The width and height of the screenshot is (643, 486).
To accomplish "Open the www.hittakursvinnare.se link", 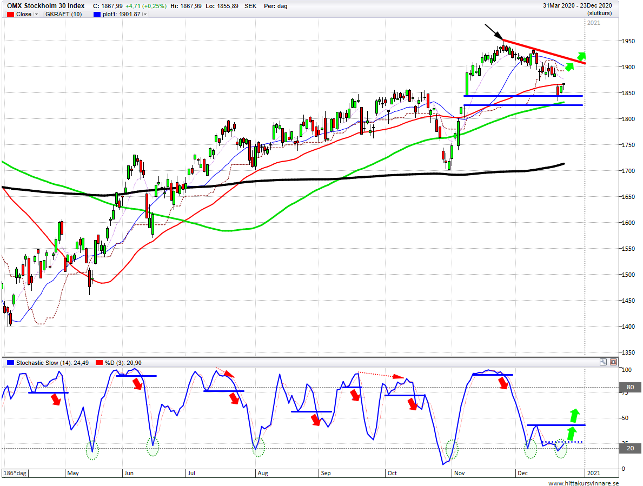I will [583, 483].
